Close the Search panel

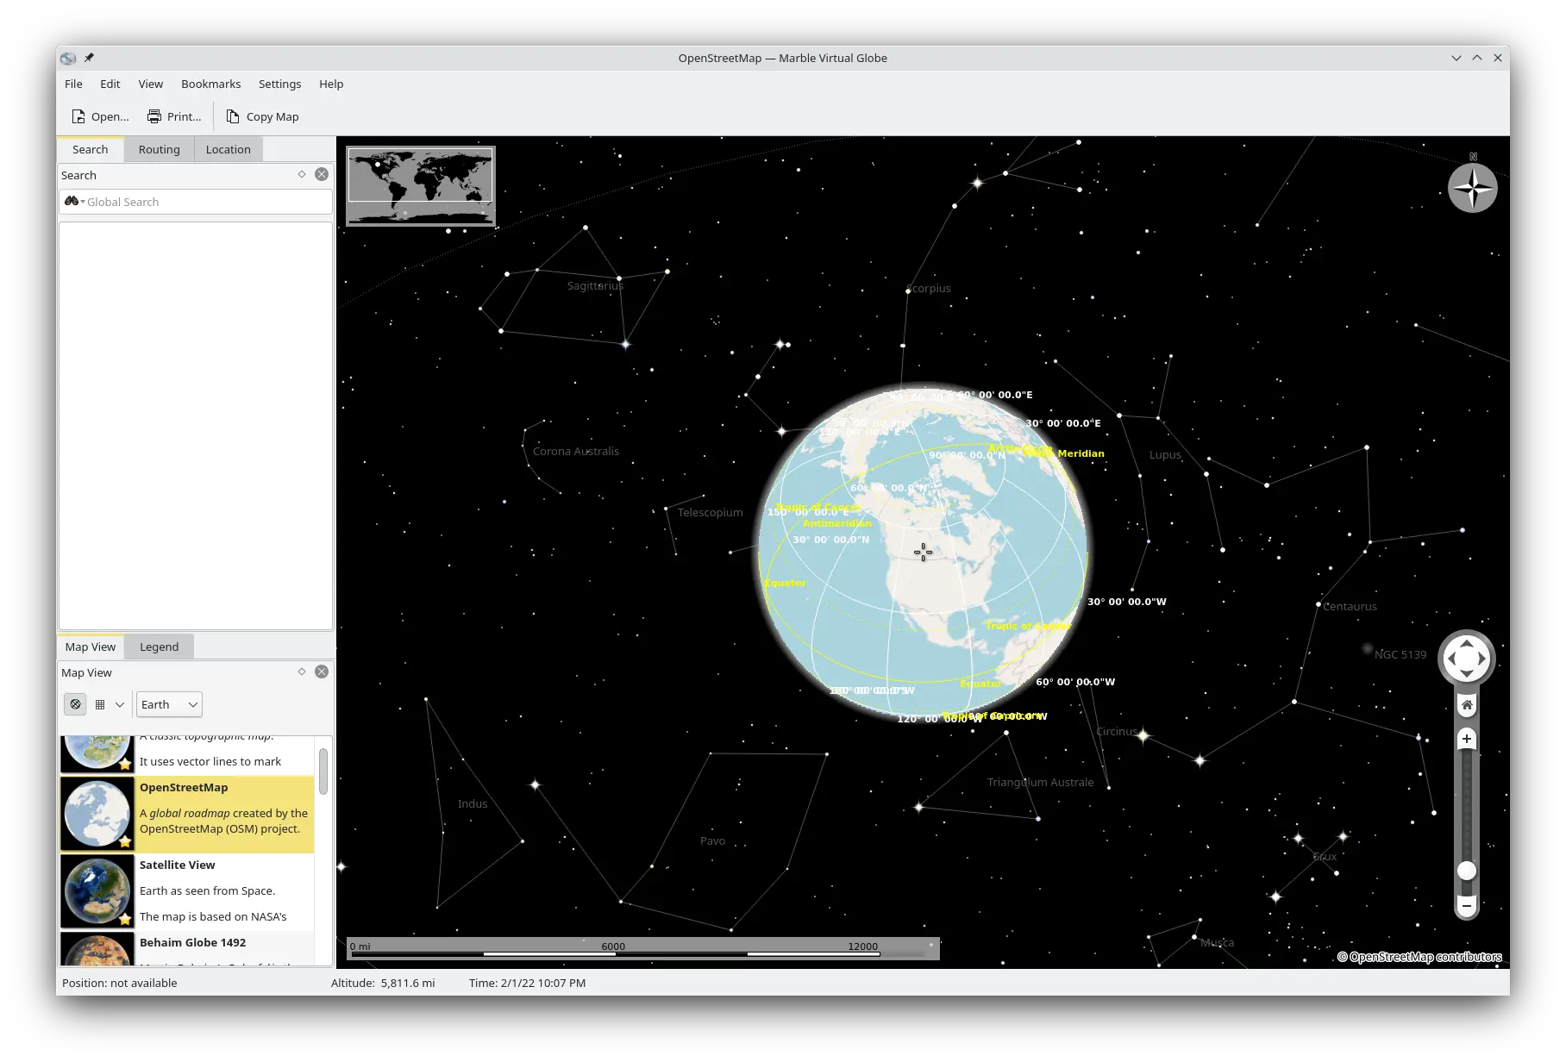point(322,174)
